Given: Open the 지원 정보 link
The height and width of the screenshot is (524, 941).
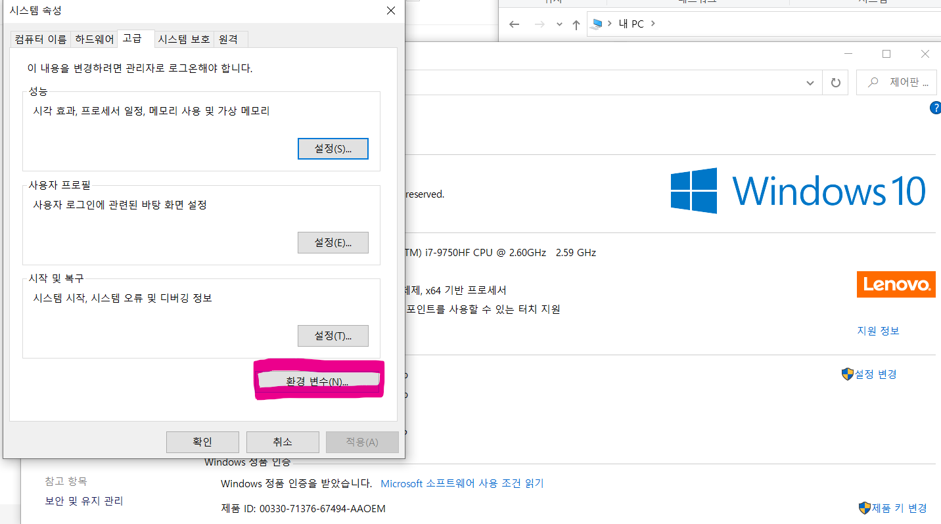Looking at the screenshot, I should [x=878, y=331].
